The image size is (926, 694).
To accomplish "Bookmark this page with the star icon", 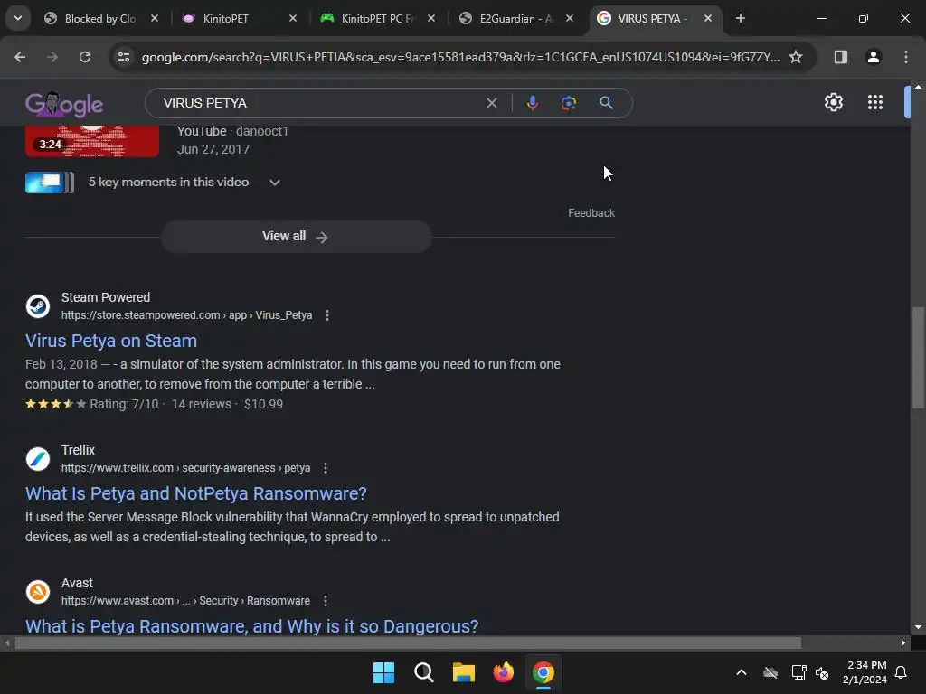I will (x=796, y=57).
